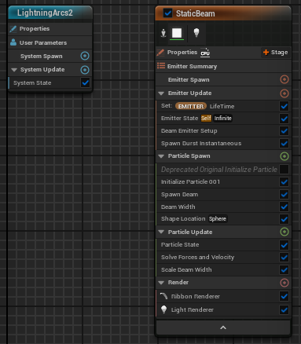Add module with Emitter Spawn plus icon
Viewport: 301px width, 344px height.
pos(284,79)
